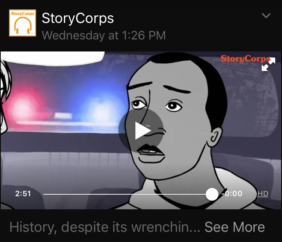Open the StoryCorps headphone profile picture

(23, 23)
